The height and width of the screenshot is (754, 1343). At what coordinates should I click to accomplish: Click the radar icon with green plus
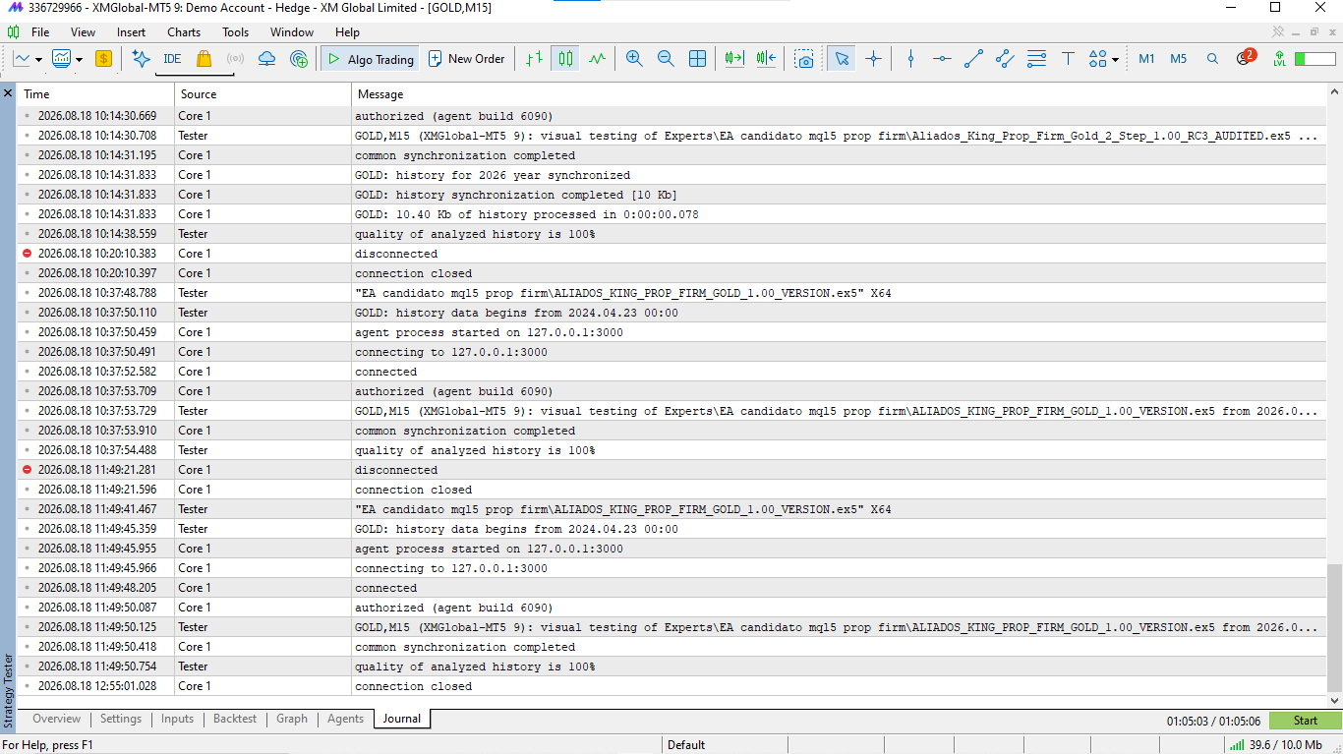click(x=299, y=59)
